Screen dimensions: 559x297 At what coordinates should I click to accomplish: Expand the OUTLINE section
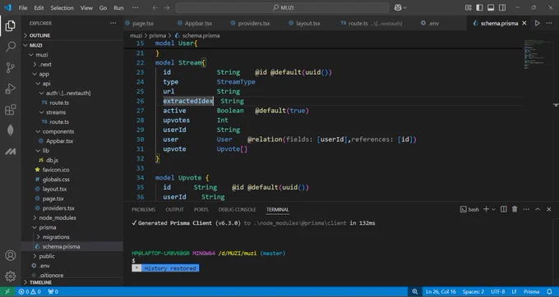coord(72,35)
